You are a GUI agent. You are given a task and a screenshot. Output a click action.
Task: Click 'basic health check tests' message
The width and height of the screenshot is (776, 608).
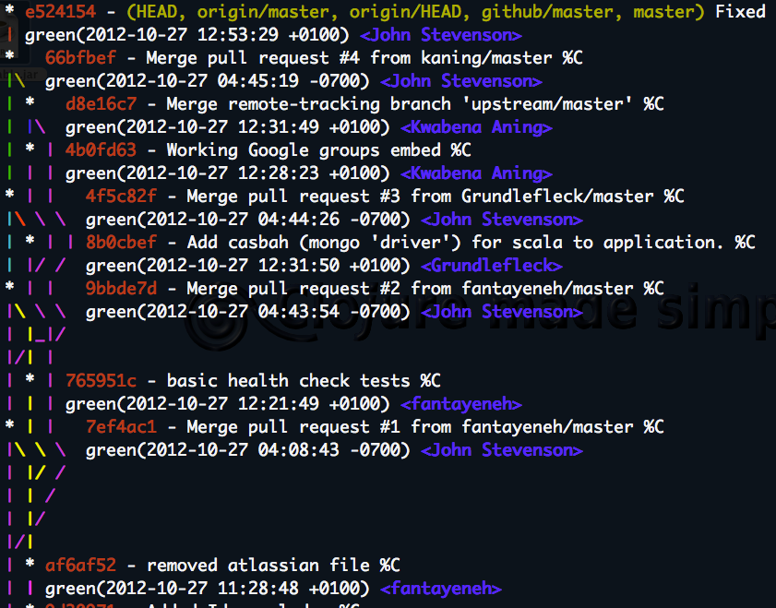tap(288, 380)
